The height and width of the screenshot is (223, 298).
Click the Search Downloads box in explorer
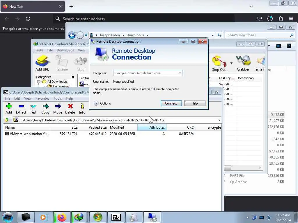pos(260,35)
